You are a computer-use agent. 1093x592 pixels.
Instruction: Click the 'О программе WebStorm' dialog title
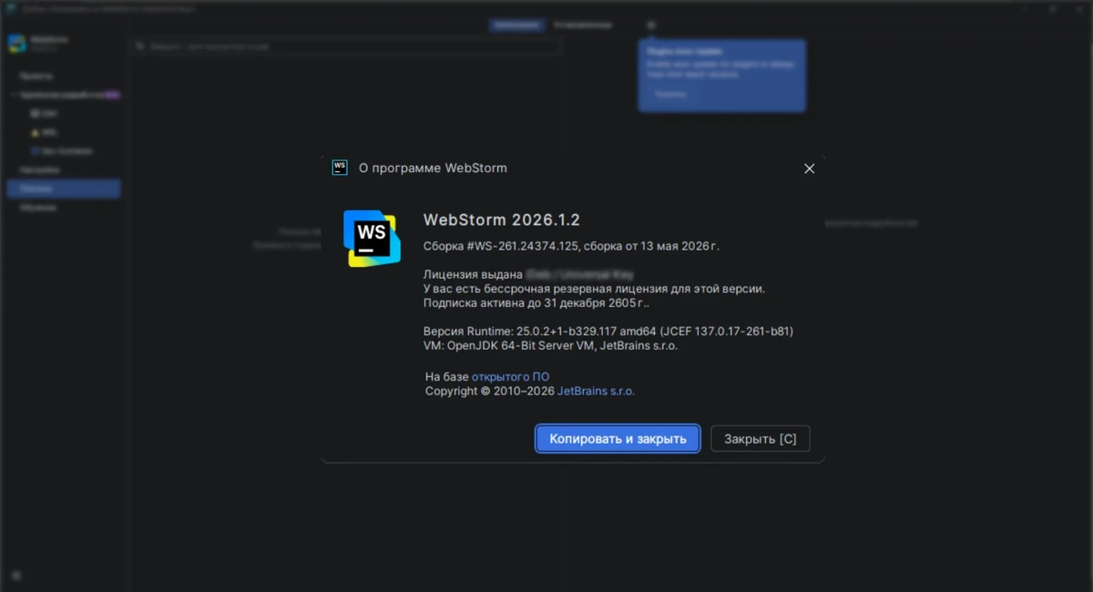point(433,168)
